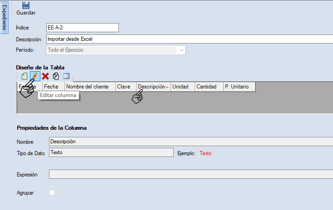Screen dimensions: 333x210
Task: Click the table grid icon in toolbar
Action: 66,76
